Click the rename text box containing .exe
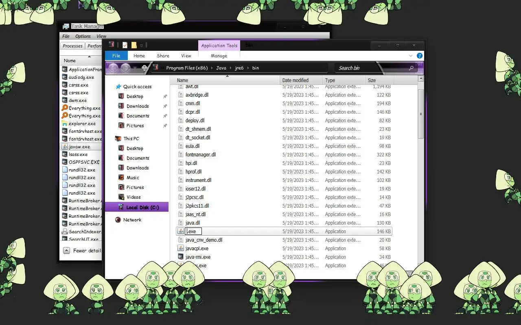The width and height of the screenshot is (521, 325). pos(193,232)
